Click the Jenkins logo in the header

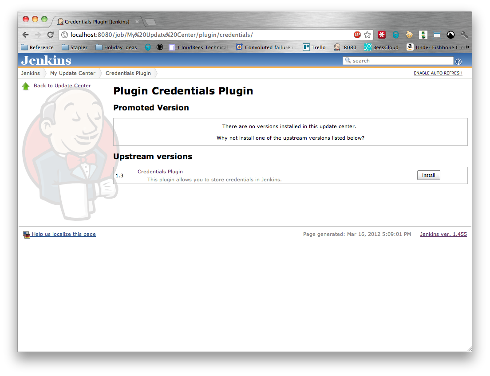point(46,60)
